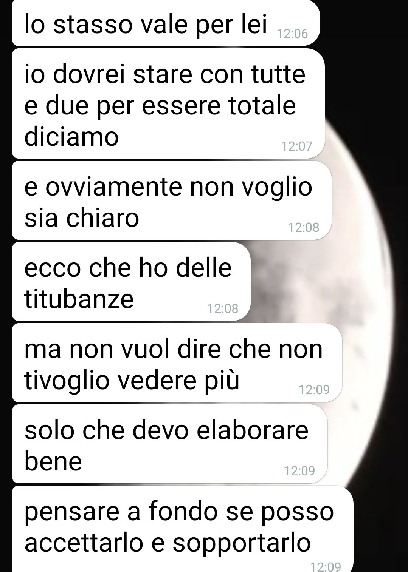408x572 pixels.
Task: Click the 12:09 timestamp beside 'vedere più'
Action: 314,390
